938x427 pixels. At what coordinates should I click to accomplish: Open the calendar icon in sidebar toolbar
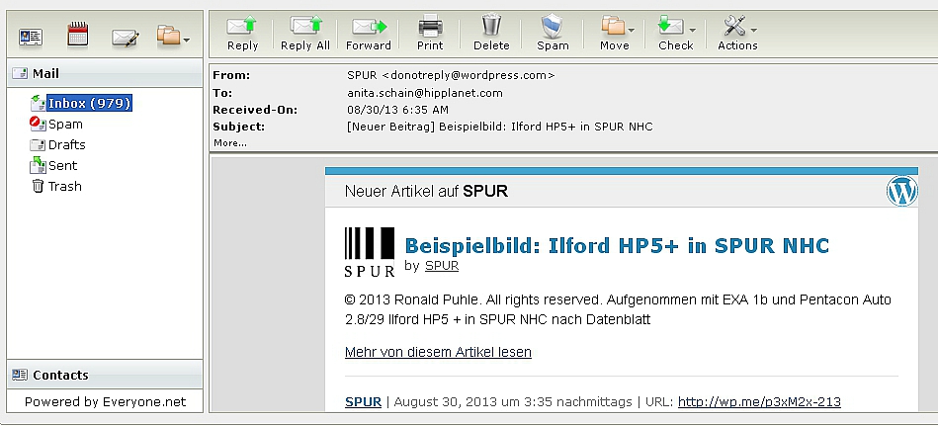click(x=78, y=37)
